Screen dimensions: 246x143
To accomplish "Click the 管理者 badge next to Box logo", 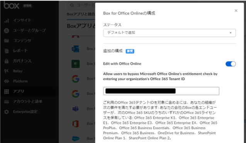I will point(27,6).
